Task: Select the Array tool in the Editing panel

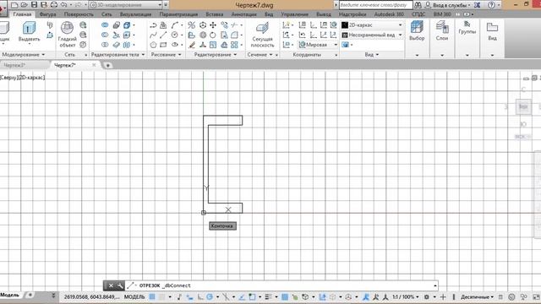Action: pyautogui.click(x=234, y=45)
